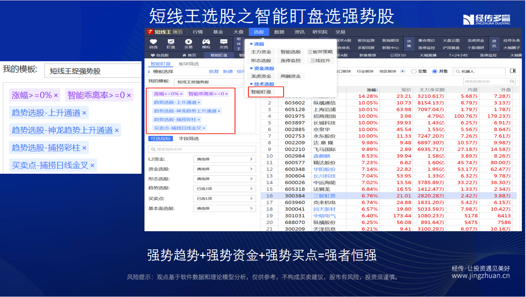
Task: Remove 捕捞日线金叉 tag in software window
Action: (204, 128)
